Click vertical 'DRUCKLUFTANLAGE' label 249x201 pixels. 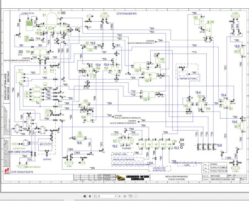5,87
